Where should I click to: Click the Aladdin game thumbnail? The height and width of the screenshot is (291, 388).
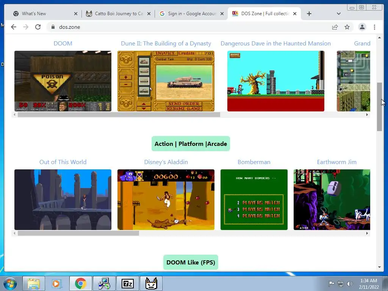point(166,199)
